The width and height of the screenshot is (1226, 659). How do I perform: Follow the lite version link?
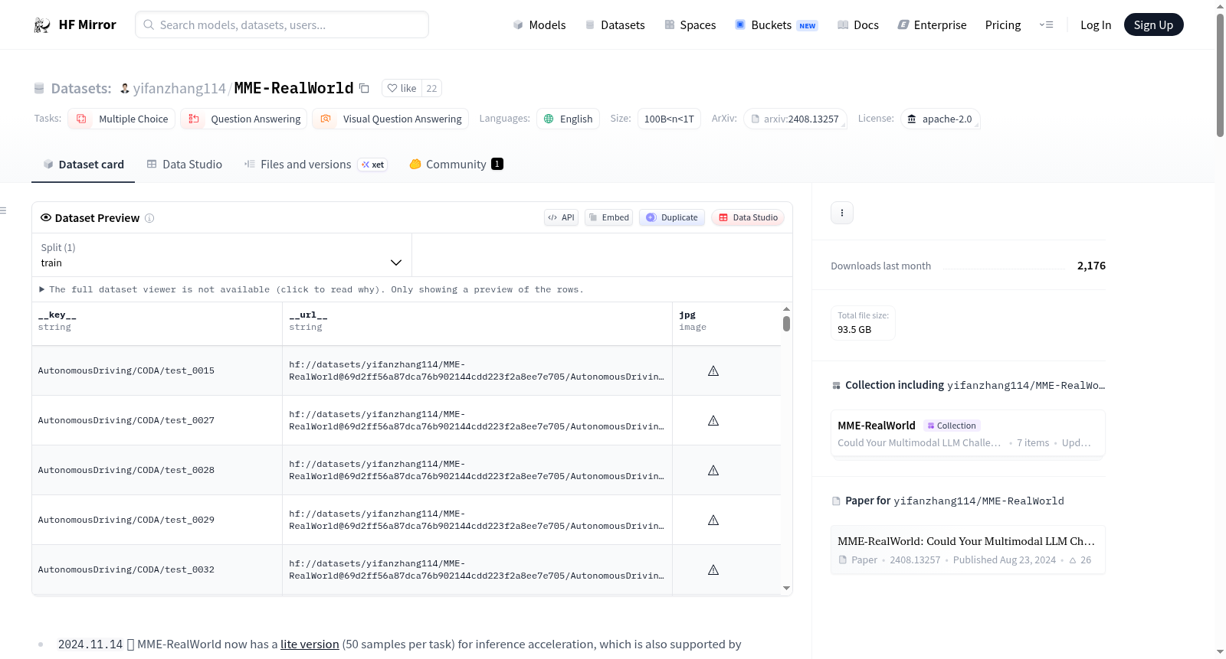pyautogui.click(x=310, y=644)
